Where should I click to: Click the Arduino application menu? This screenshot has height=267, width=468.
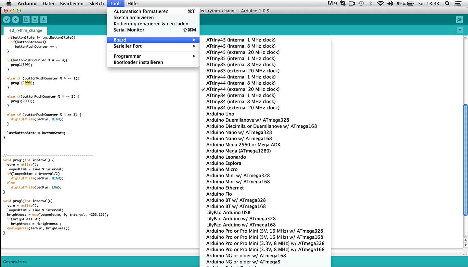click(x=27, y=4)
